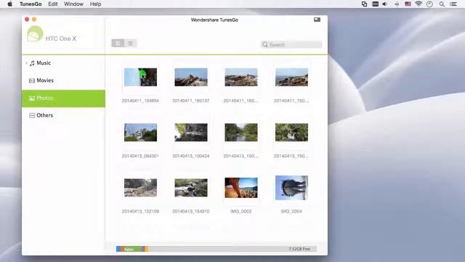The width and height of the screenshot is (465, 262).
Task: Click the Apps segment of storage bar
Action: pyautogui.click(x=132, y=249)
